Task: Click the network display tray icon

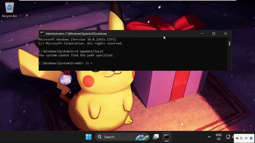Action: pyautogui.click(x=228, y=137)
